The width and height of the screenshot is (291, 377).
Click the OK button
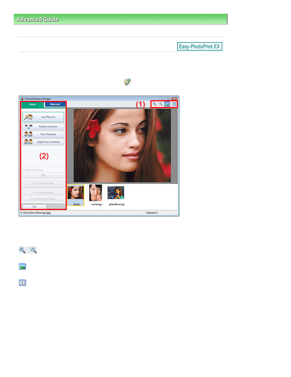43,175
